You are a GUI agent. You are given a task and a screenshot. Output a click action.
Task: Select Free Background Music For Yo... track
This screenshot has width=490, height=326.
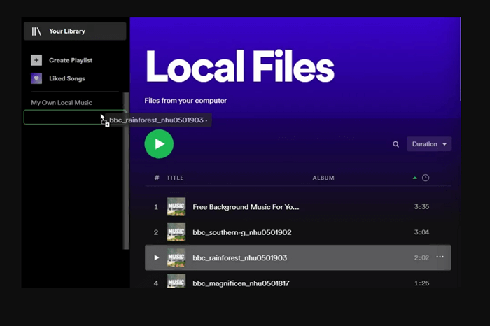coord(246,207)
